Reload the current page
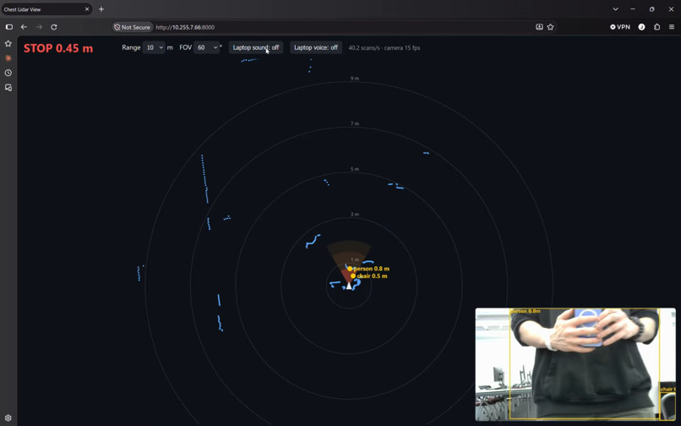 tap(54, 27)
